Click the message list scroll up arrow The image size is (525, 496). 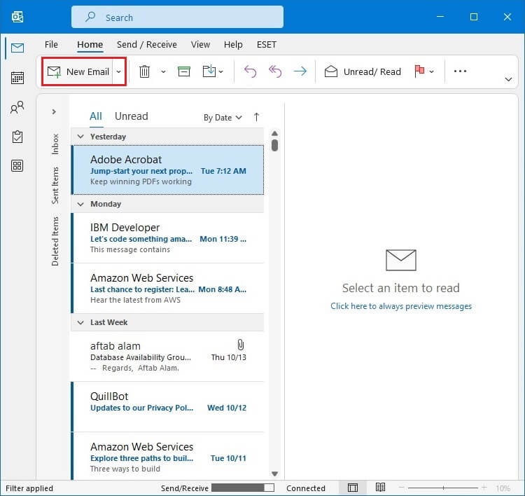(x=275, y=133)
